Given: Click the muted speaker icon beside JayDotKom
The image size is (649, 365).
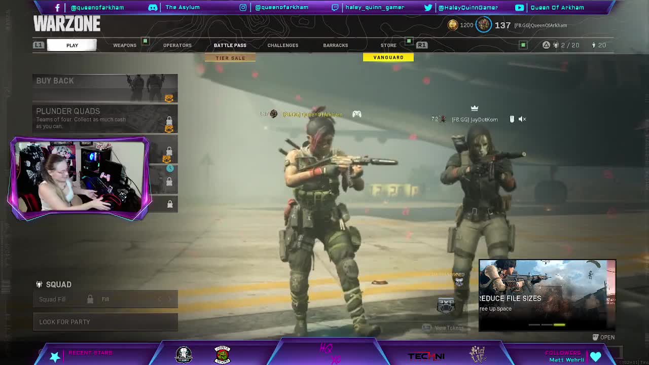Looking at the screenshot, I should point(522,119).
